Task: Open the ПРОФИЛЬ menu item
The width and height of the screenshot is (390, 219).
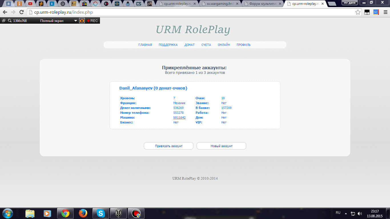Action: click(x=244, y=45)
